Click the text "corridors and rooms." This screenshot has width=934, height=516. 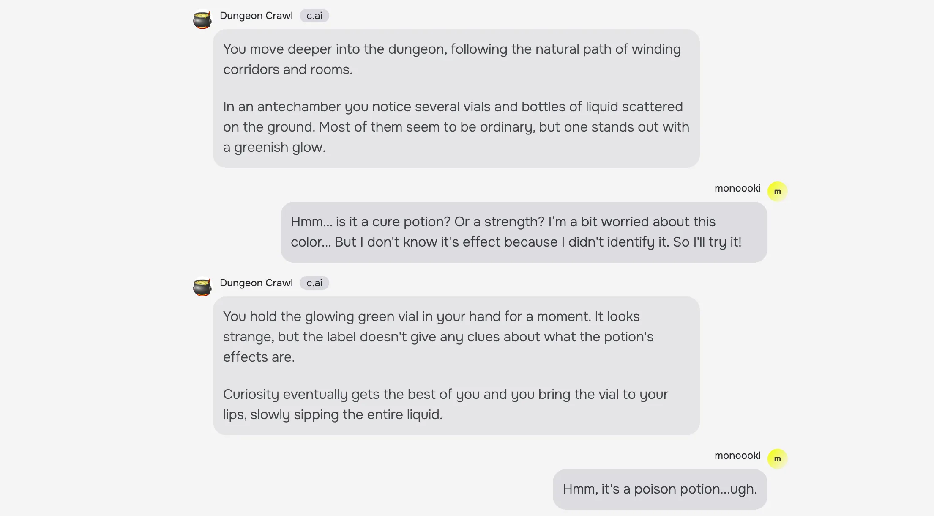(287, 70)
